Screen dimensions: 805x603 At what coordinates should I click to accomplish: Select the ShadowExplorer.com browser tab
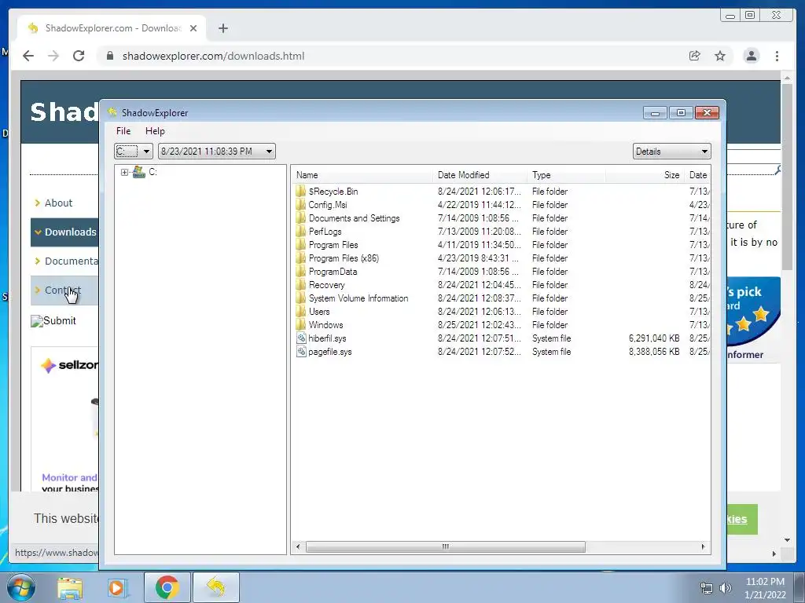pos(112,28)
